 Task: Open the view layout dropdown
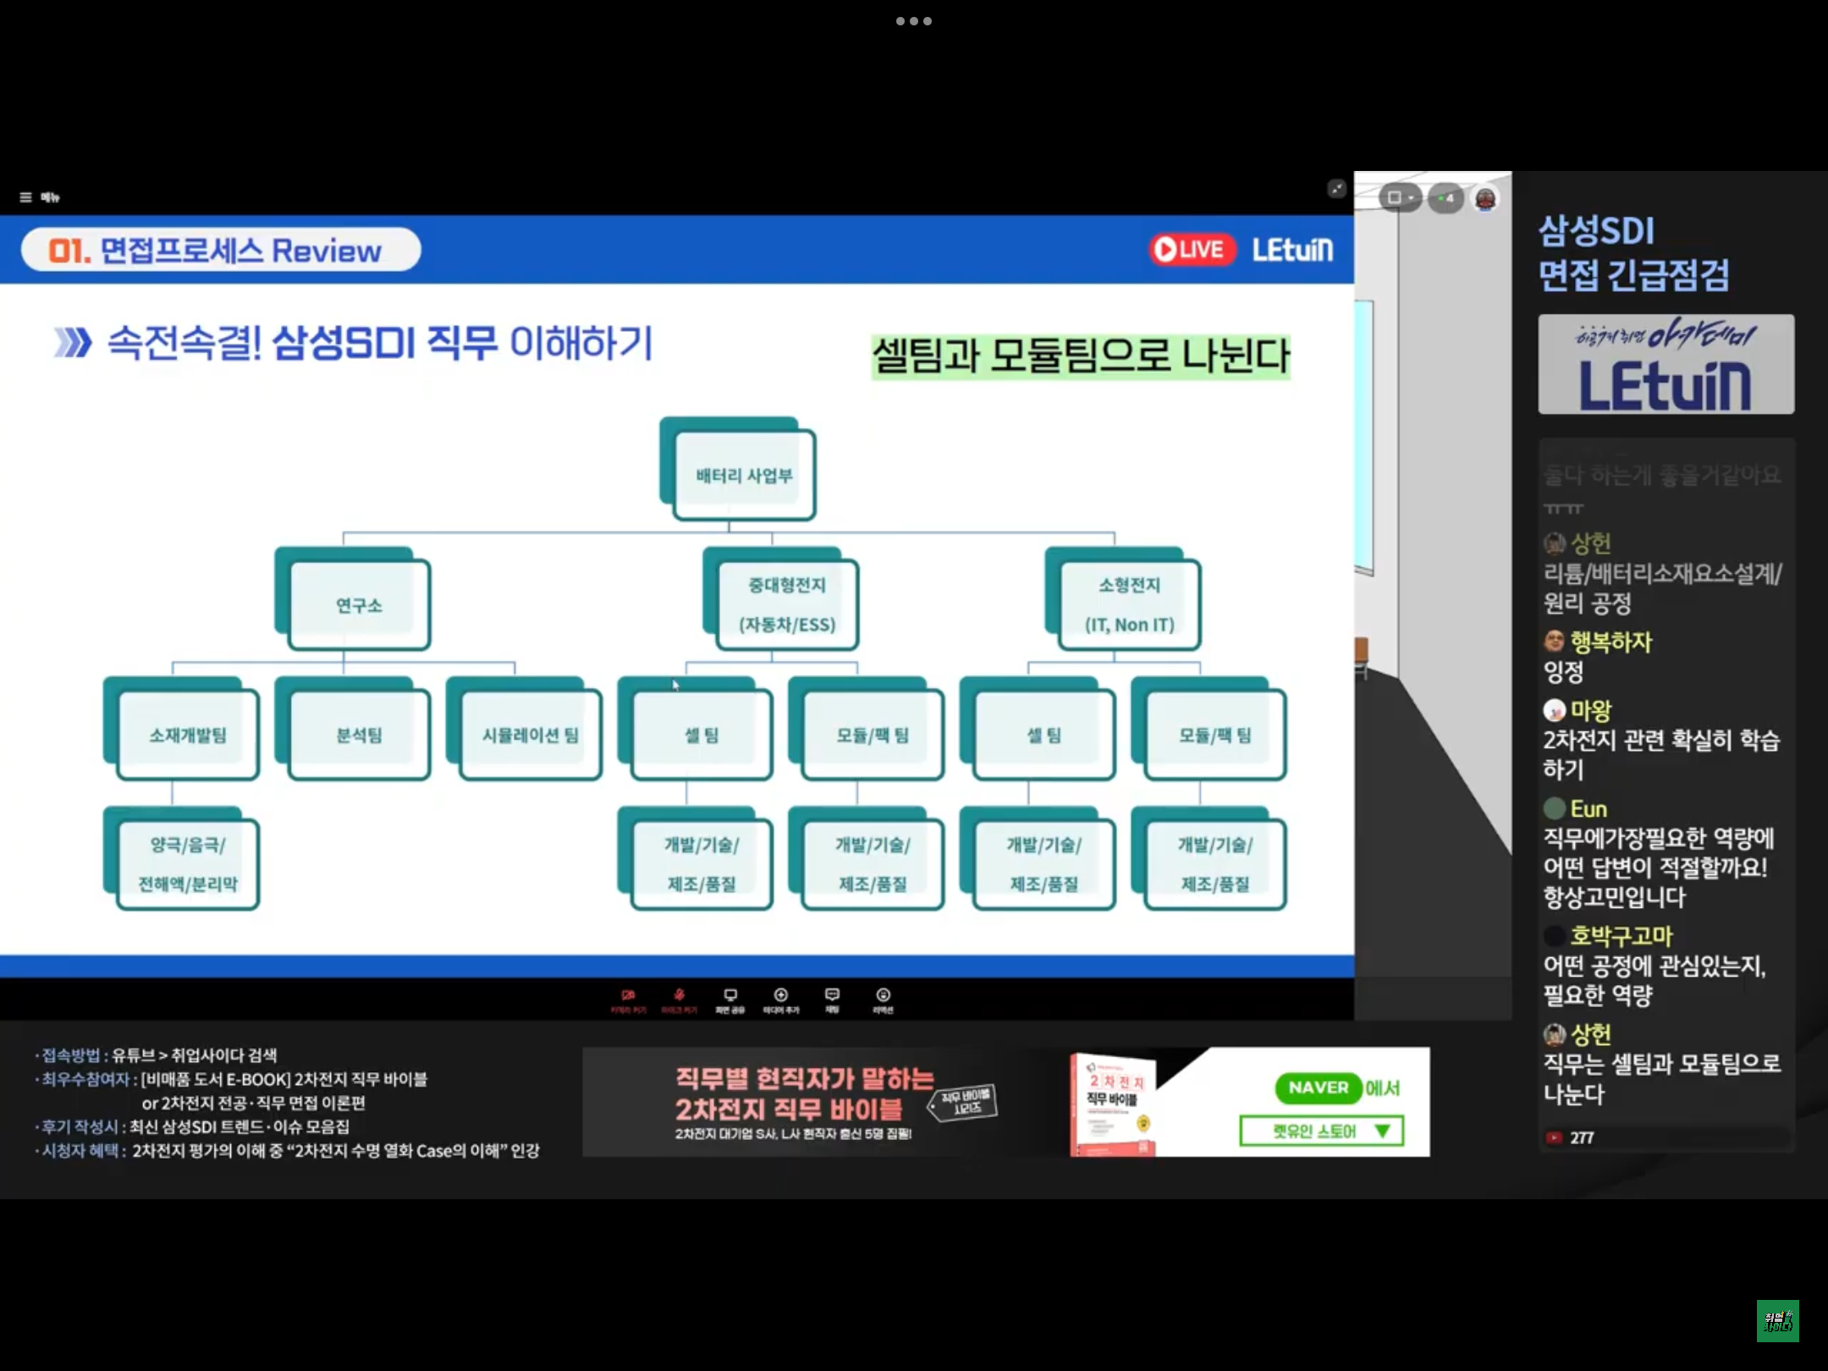click(1400, 198)
